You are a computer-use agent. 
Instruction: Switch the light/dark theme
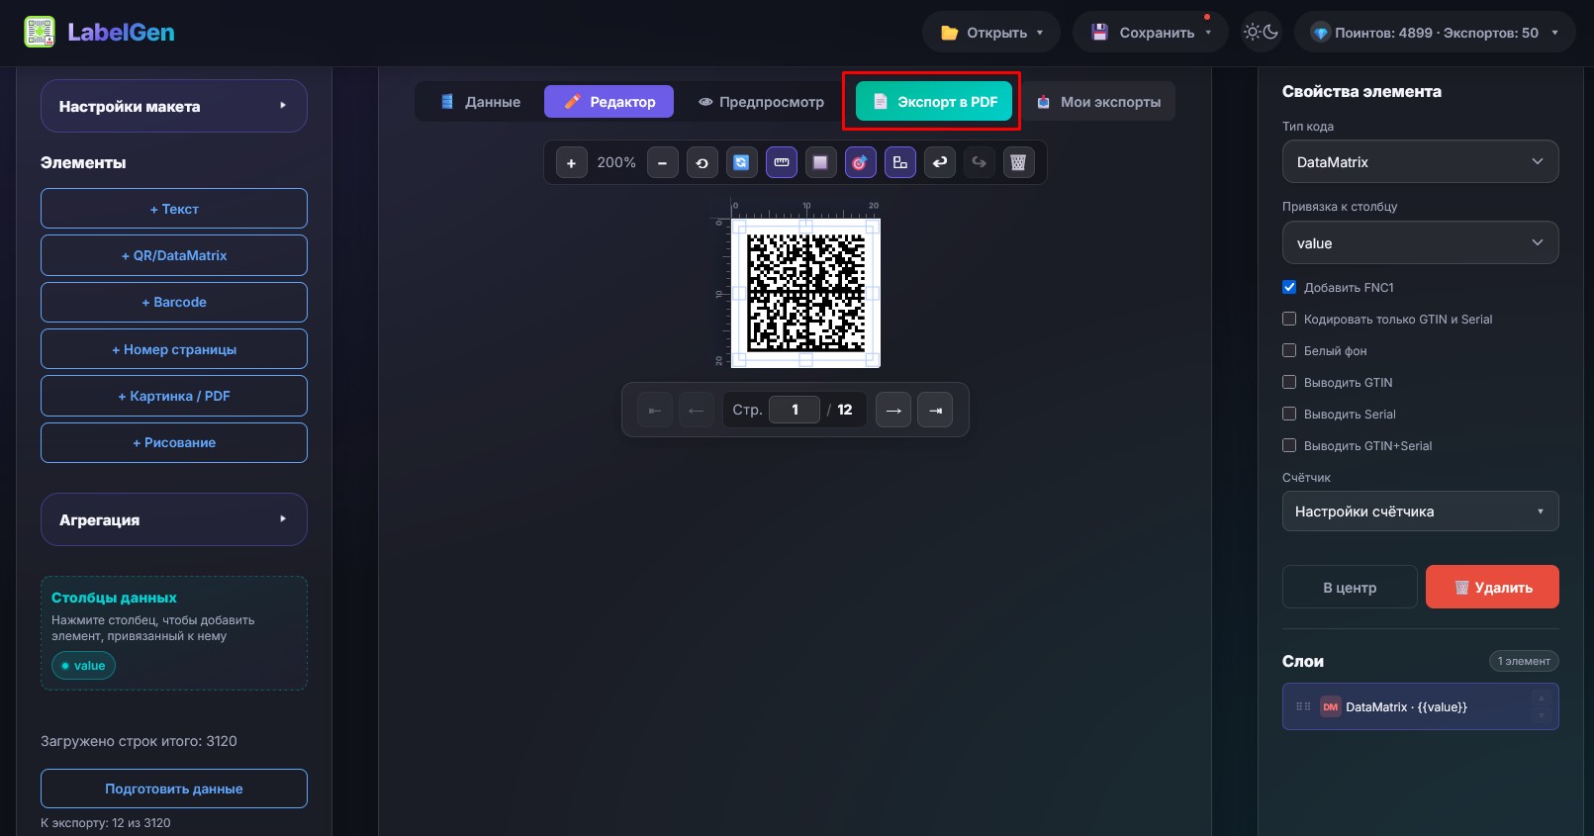1261,33
